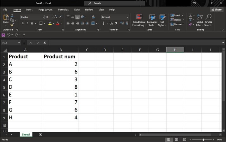Screen dimensions: 226x142
Task: Switch to the Review tab
Action: pyautogui.click(x=89, y=10)
